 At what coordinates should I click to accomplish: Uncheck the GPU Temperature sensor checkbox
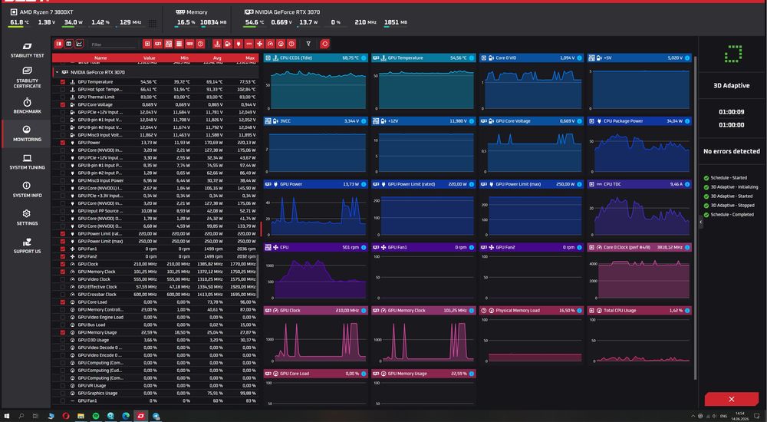click(63, 82)
